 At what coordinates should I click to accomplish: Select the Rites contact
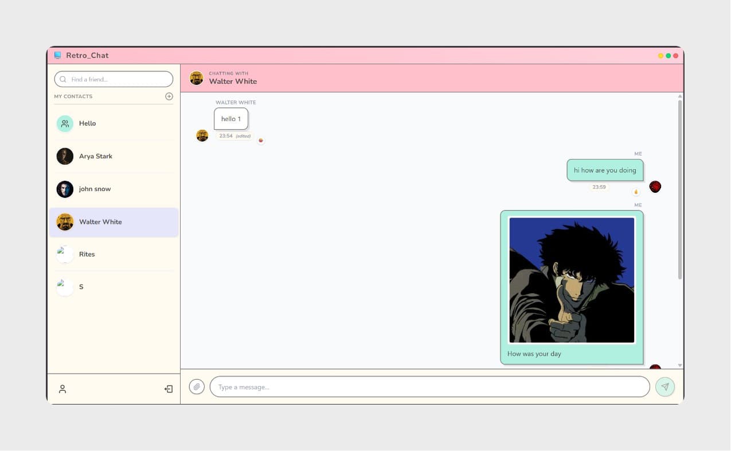(x=87, y=254)
